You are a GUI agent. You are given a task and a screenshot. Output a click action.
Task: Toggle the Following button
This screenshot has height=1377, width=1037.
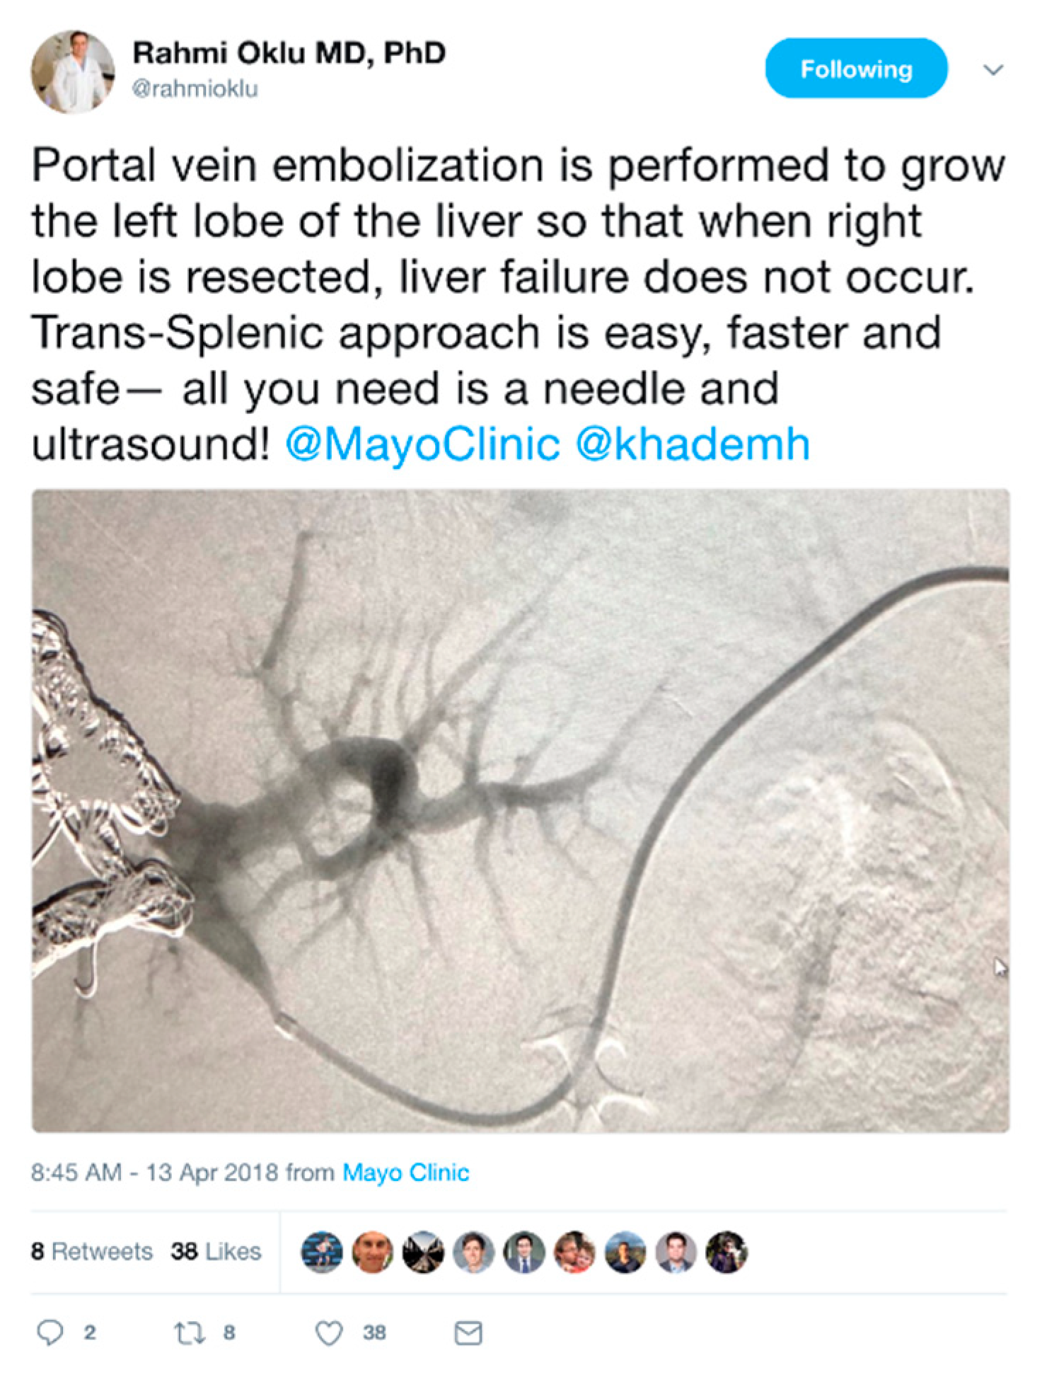click(x=856, y=69)
